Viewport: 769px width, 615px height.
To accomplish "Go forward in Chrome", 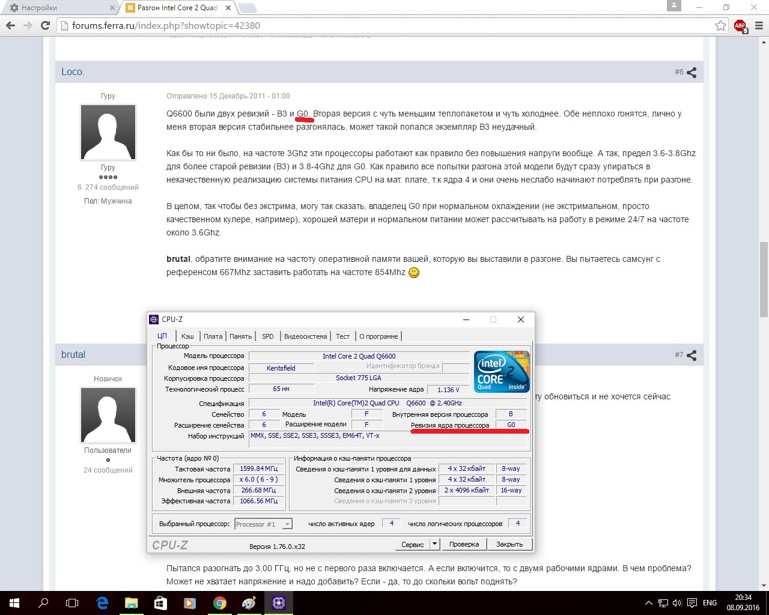I will [28, 25].
